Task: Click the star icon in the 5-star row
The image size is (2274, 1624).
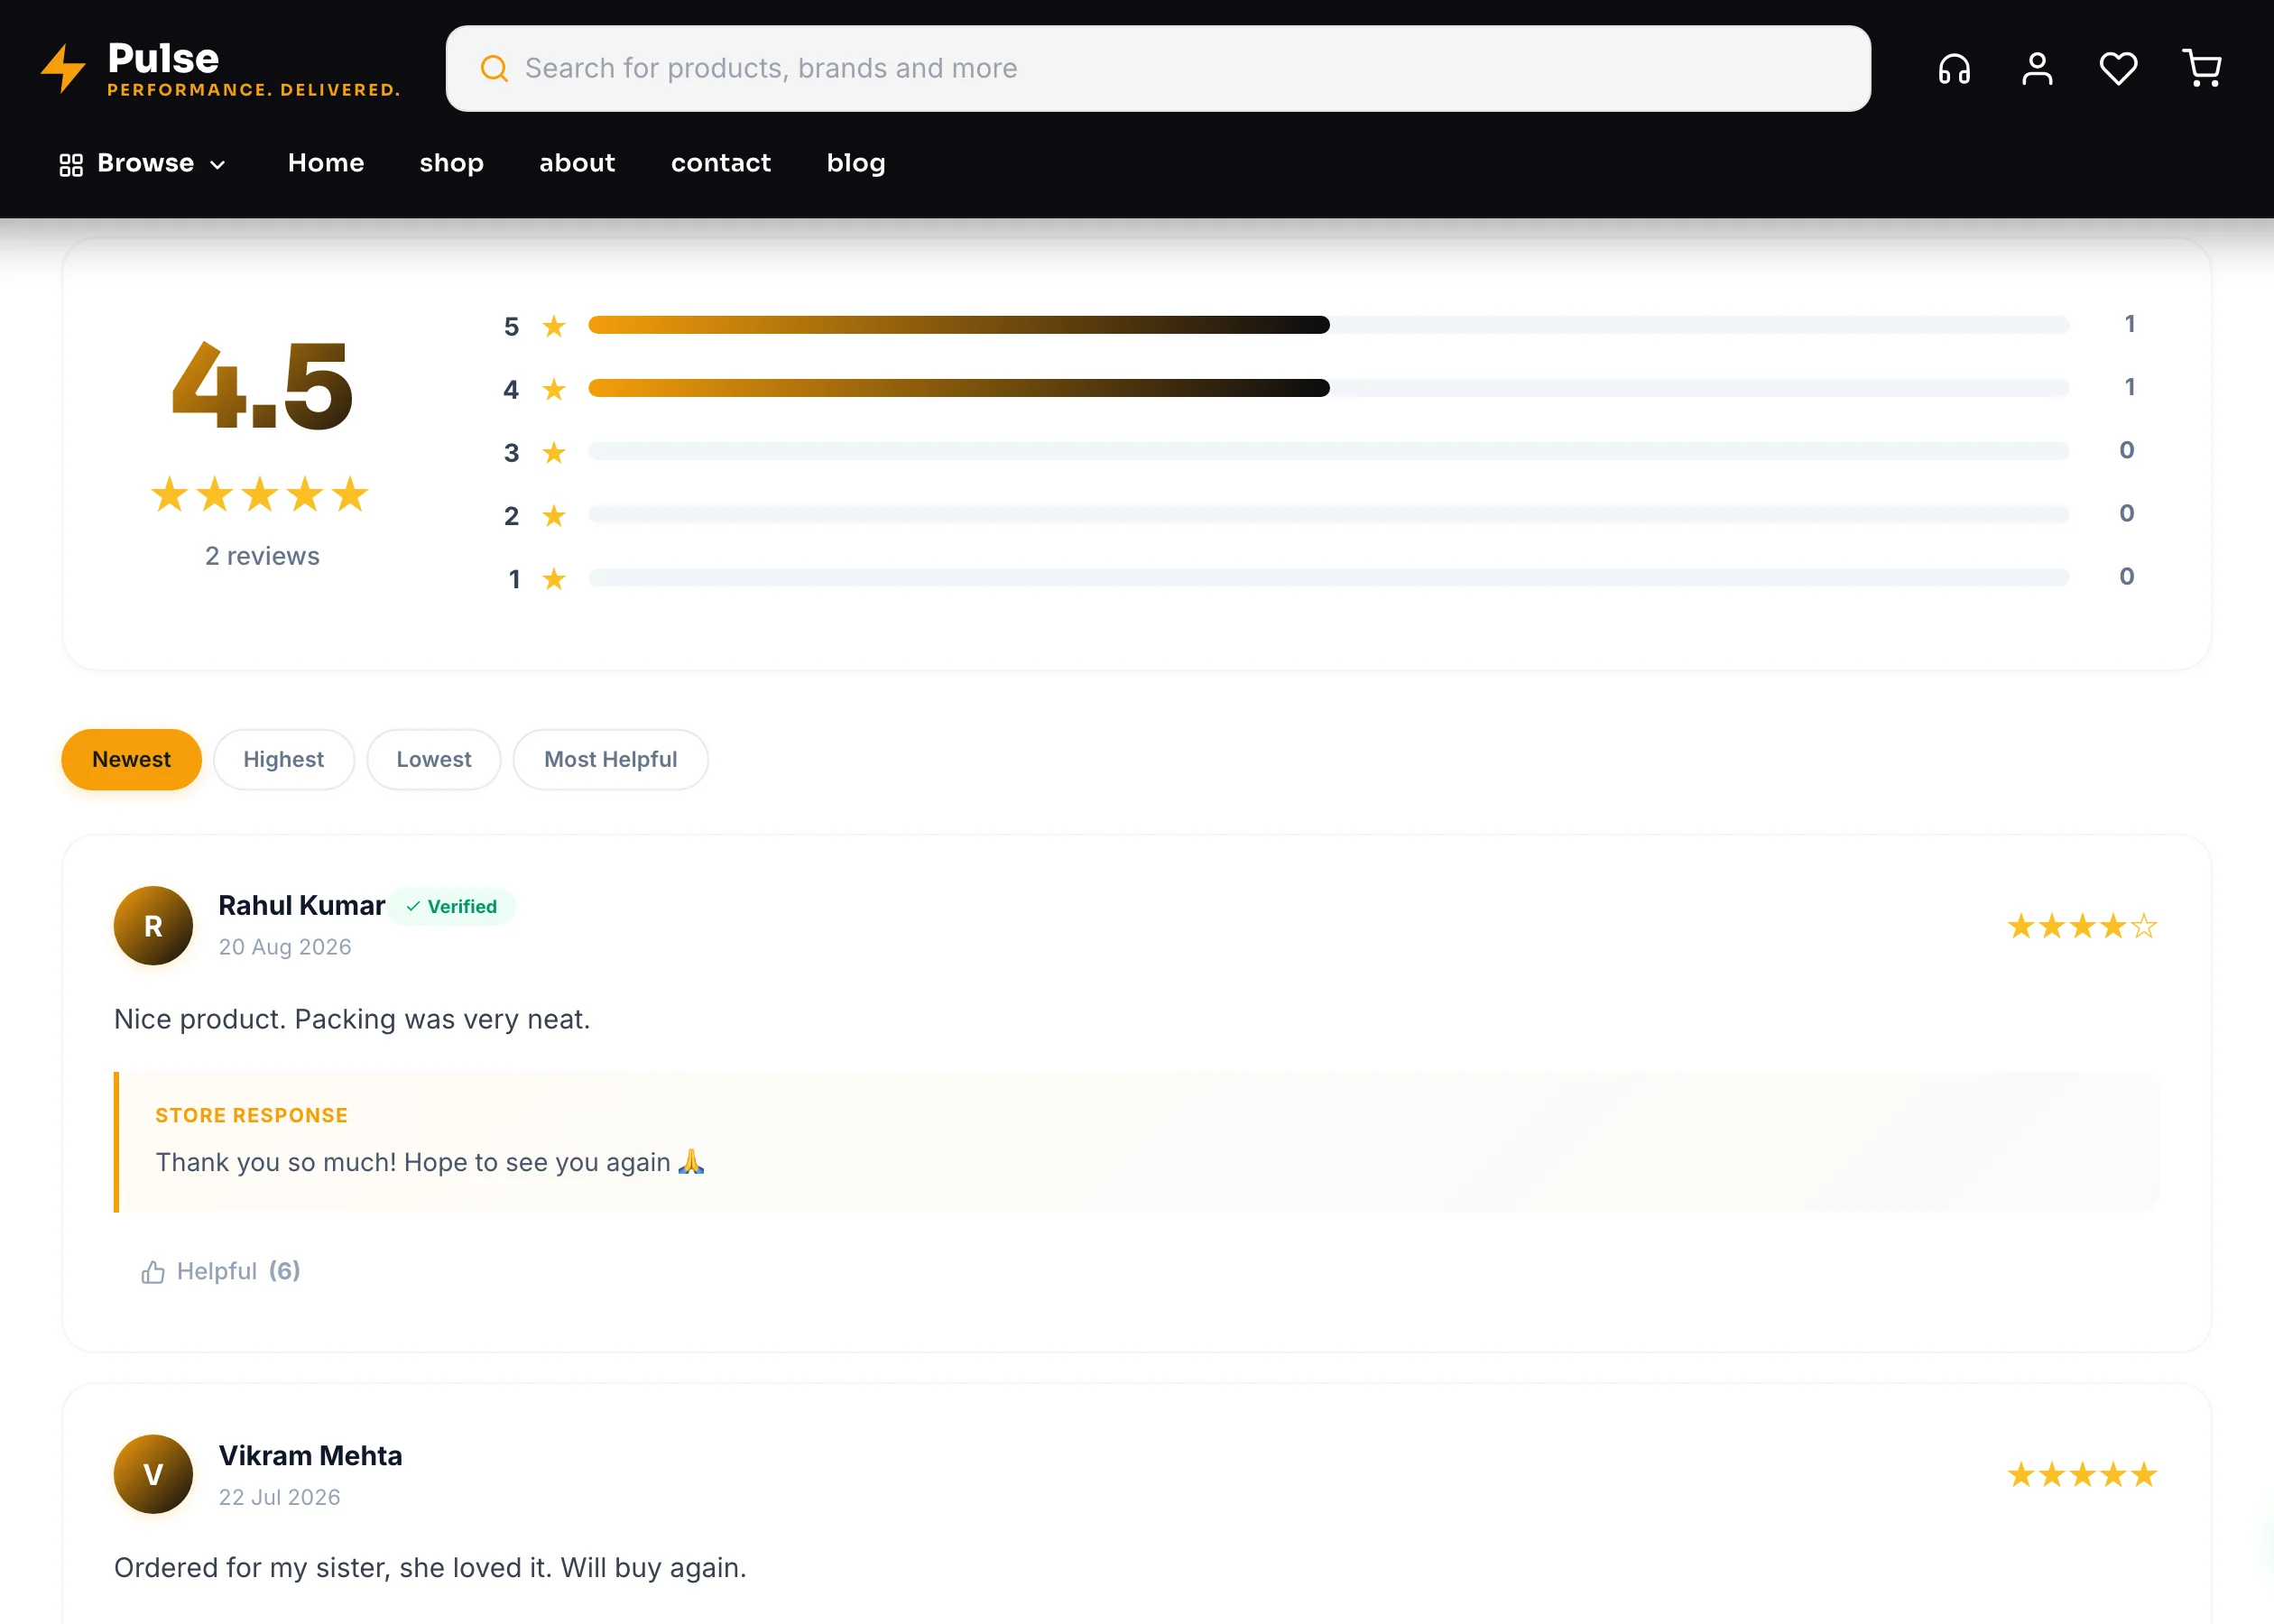Action: (554, 326)
